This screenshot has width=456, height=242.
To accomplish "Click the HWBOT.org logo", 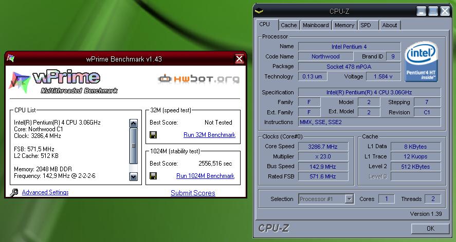I will point(199,78).
